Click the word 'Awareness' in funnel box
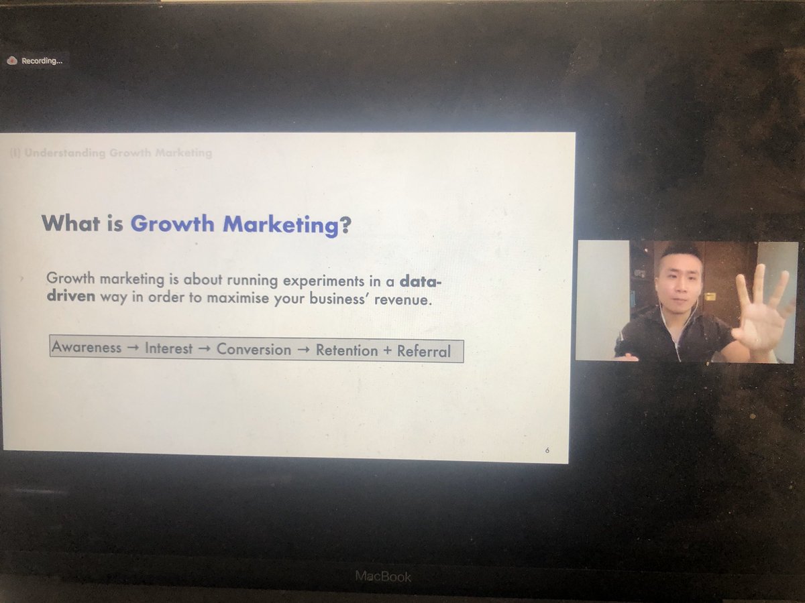Viewport: 805px width, 603px height. (87, 348)
